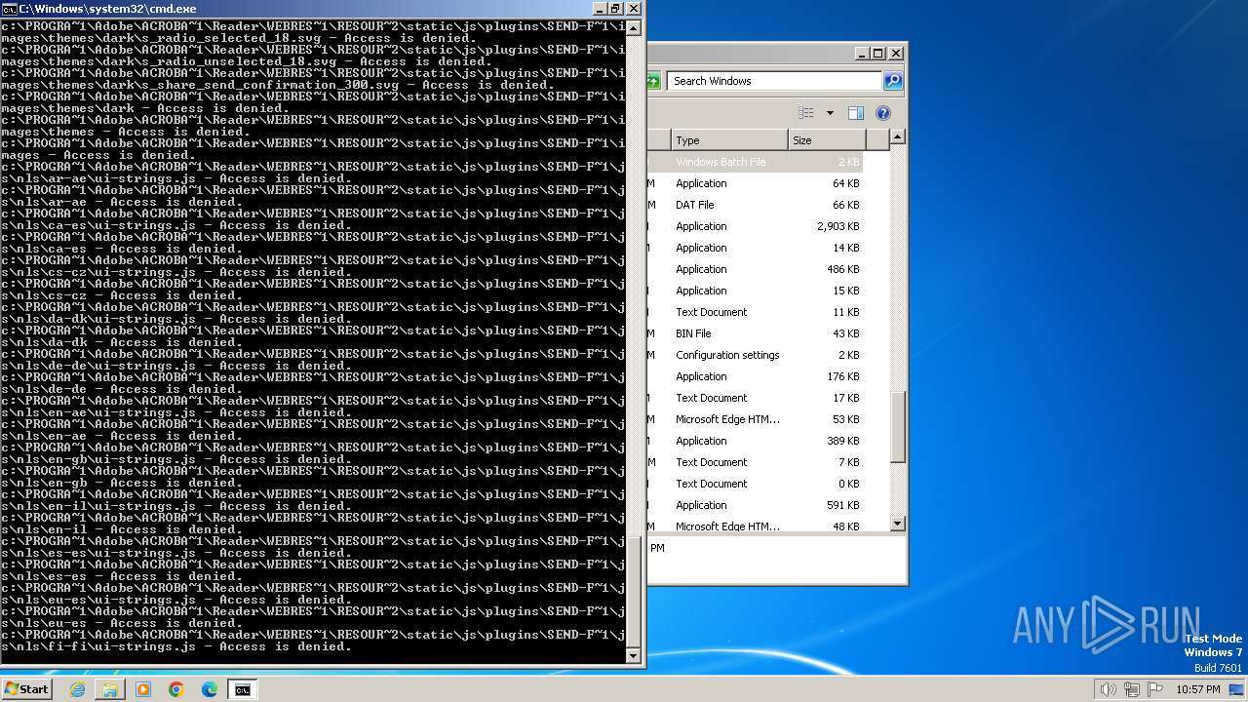
Task: Click Explorer address refresh arrow button
Action: pos(653,81)
